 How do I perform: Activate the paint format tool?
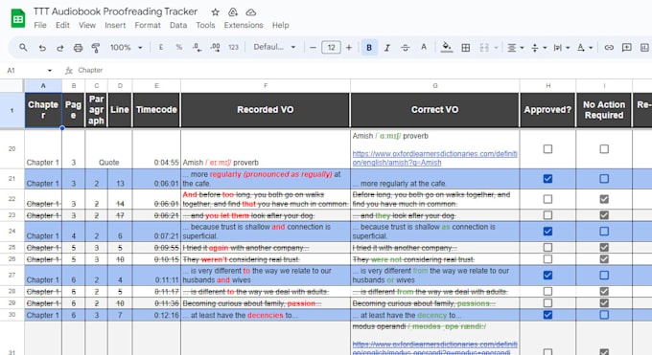click(96, 48)
